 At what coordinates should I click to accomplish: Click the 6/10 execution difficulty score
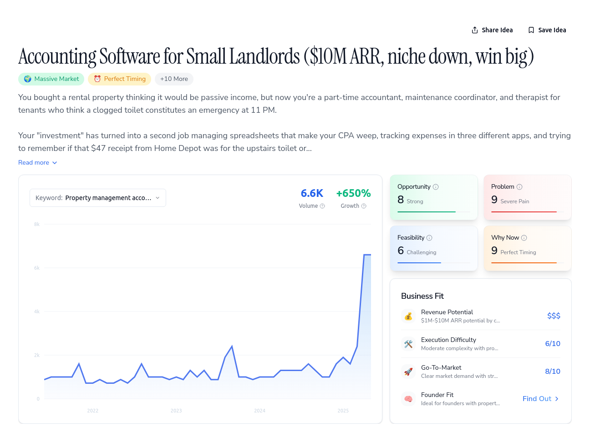point(553,344)
